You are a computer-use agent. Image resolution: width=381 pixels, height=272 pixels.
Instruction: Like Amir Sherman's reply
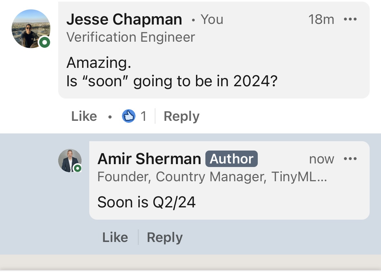pos(115,237)
